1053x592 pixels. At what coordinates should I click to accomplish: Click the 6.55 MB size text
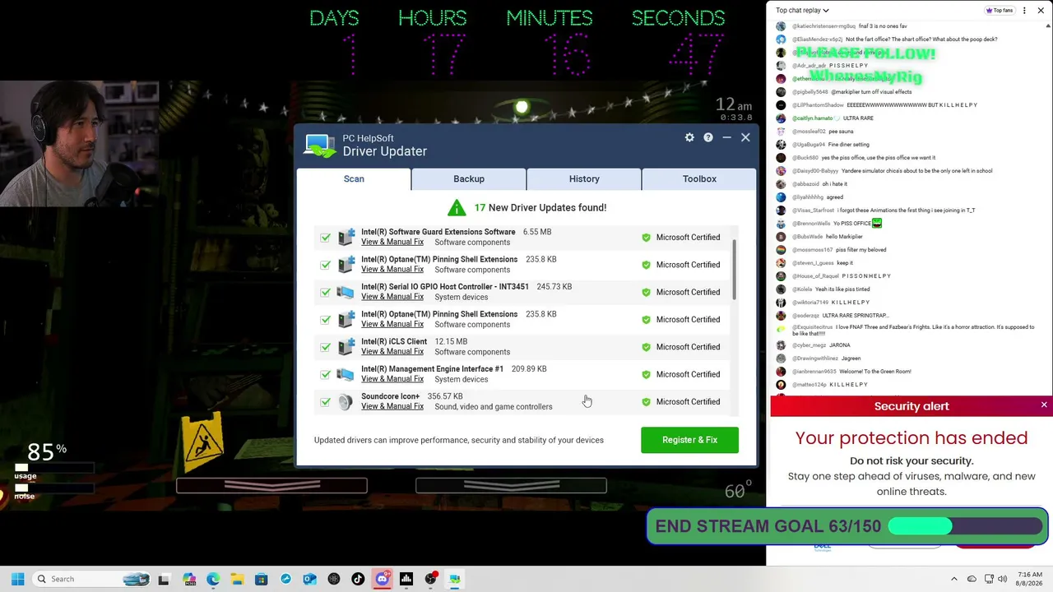tap(537, 232)
